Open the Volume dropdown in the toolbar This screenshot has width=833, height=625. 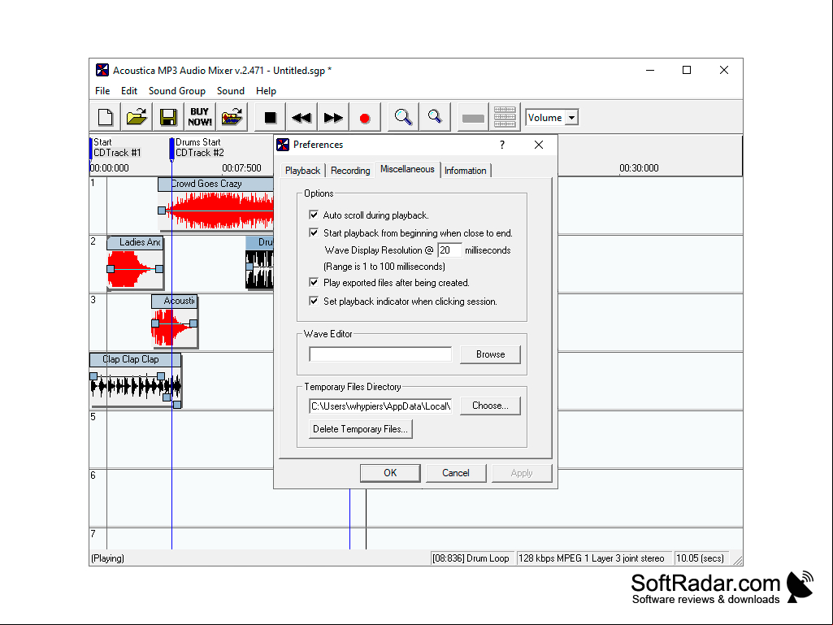point(571,118)
